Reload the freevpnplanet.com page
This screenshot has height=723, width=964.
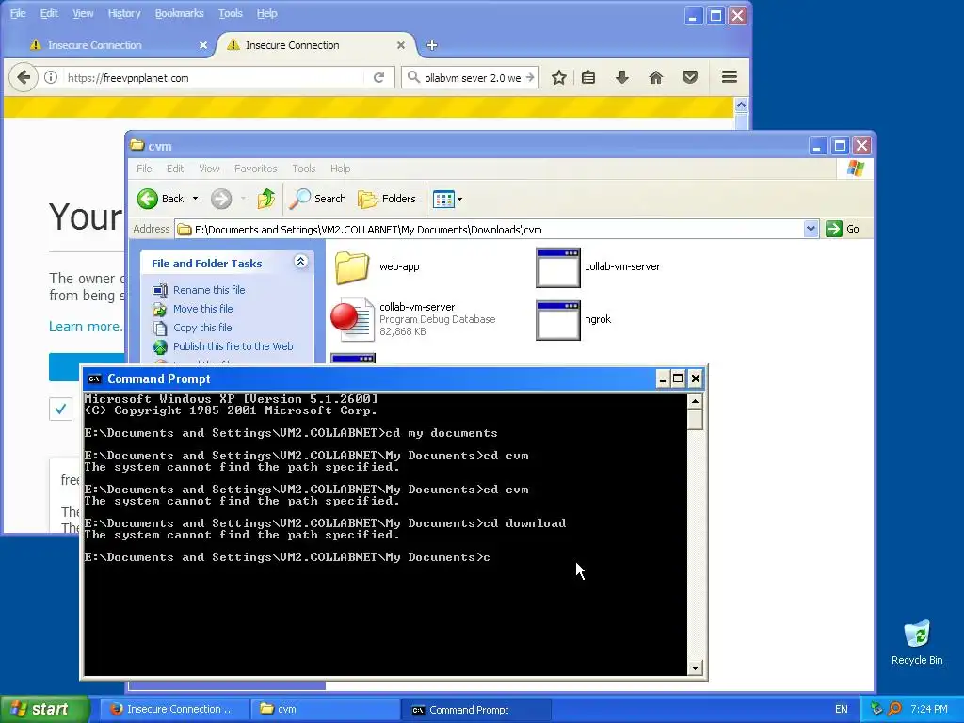pyautogui.click(x=378, y=77)
